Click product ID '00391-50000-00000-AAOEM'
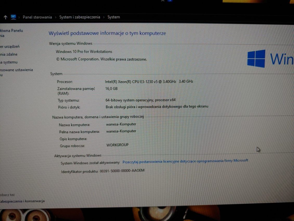294x221 pixels. 122,171
